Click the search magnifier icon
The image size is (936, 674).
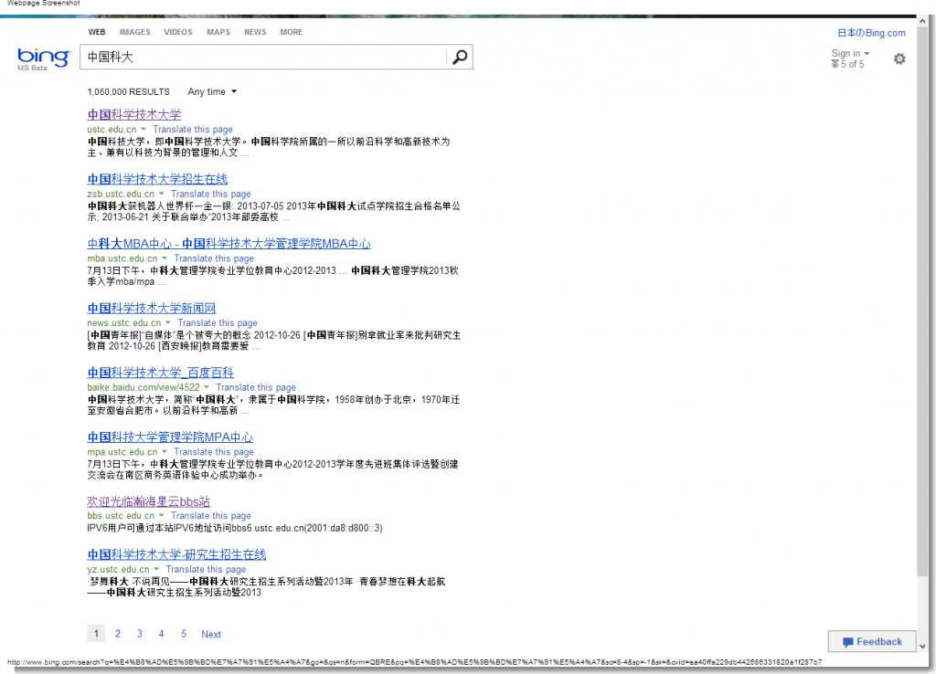459,57
